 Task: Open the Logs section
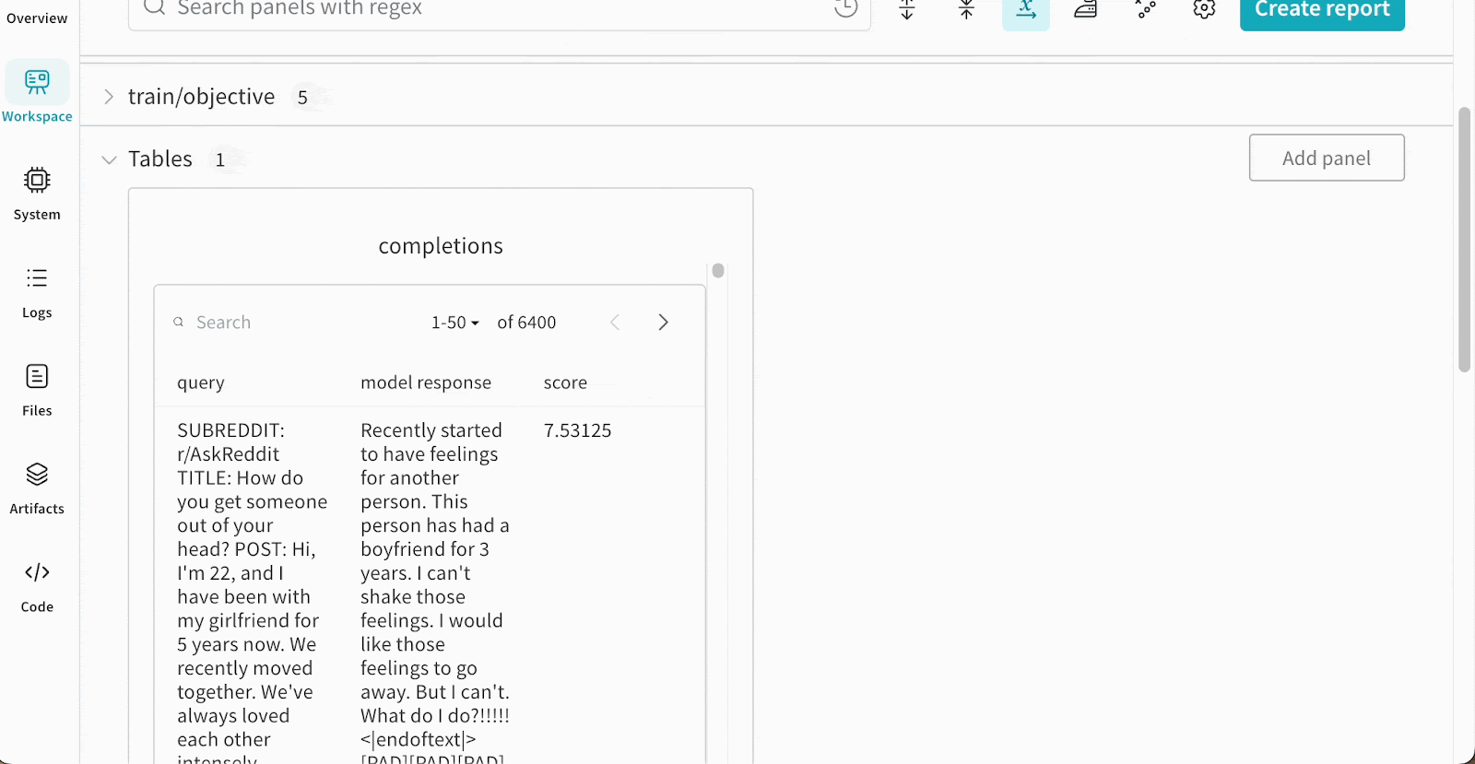(37, 290)
